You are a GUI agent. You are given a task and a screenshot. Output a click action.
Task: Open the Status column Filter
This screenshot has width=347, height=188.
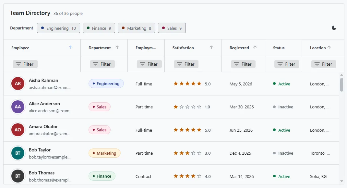(287, 64)
